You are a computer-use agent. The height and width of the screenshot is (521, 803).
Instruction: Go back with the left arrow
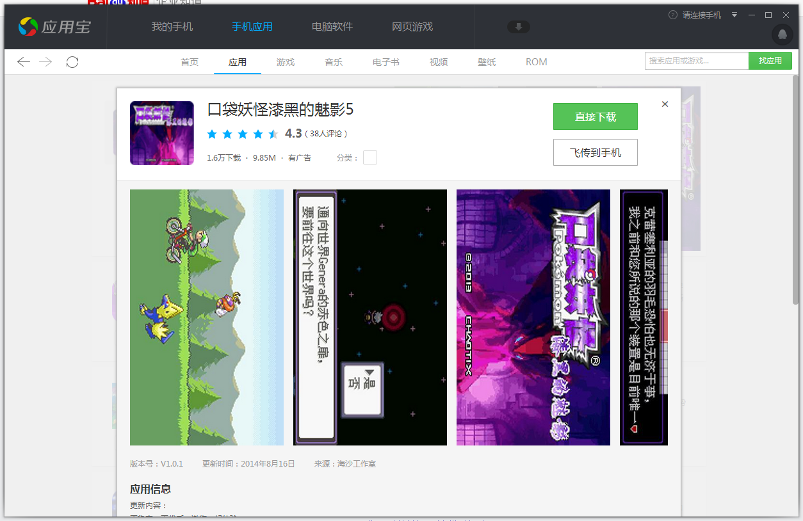[24, 62]
